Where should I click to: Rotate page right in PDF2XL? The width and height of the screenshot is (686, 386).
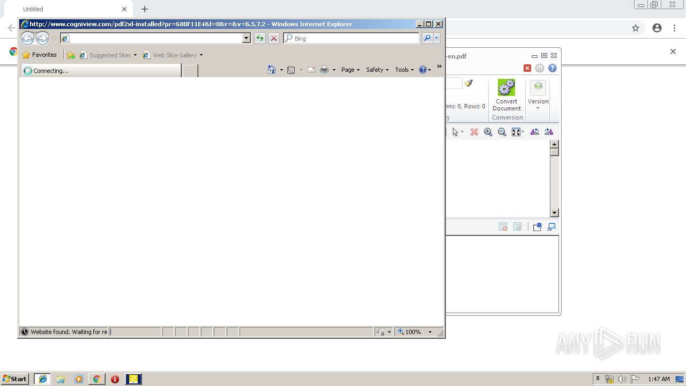(x=549, y=132)
